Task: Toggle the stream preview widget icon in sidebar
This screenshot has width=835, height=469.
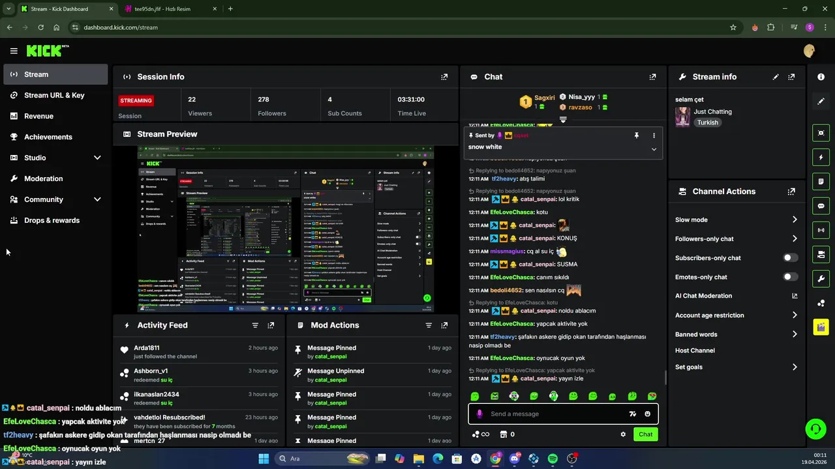Action: point(821,133)
